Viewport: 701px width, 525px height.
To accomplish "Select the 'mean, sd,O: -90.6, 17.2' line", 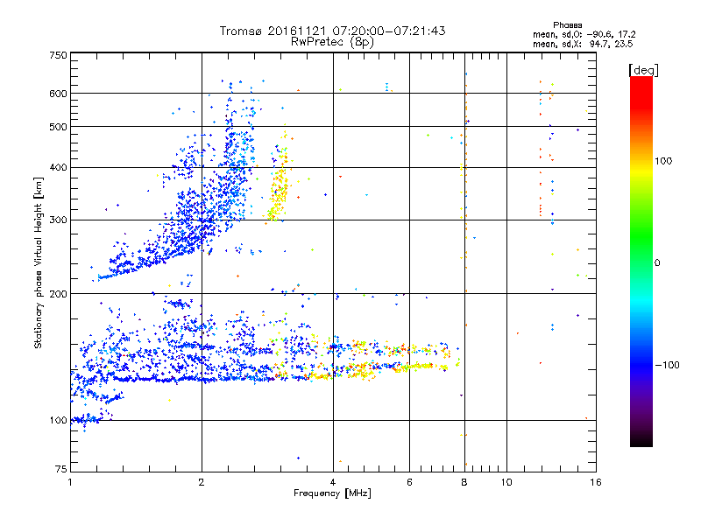I will tap(584, 34).
